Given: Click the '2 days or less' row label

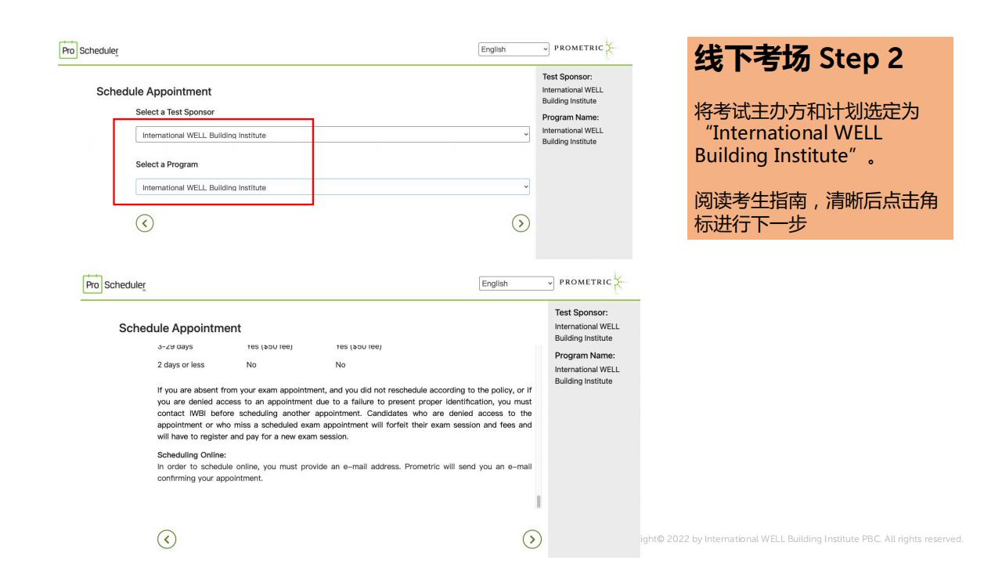Looking at the screenshot, I should click(181, 365).
